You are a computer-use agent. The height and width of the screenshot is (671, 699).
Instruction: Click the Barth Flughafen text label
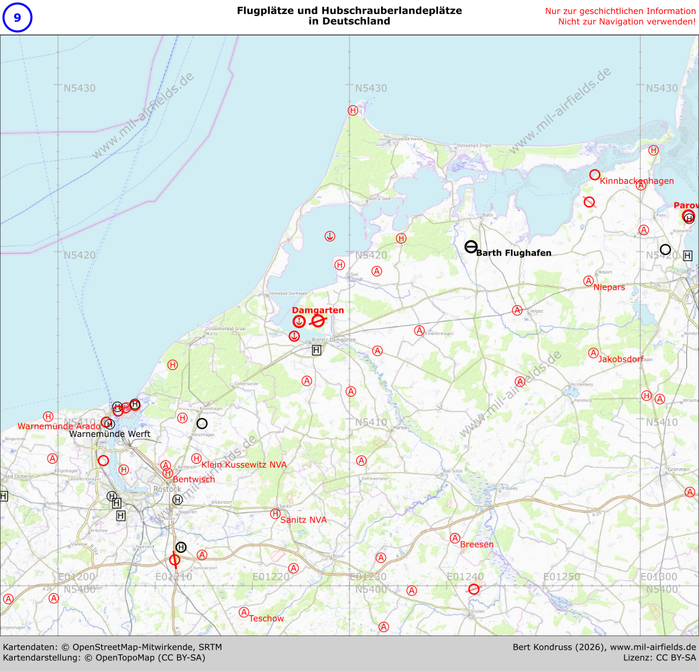(x=513, y=253)
